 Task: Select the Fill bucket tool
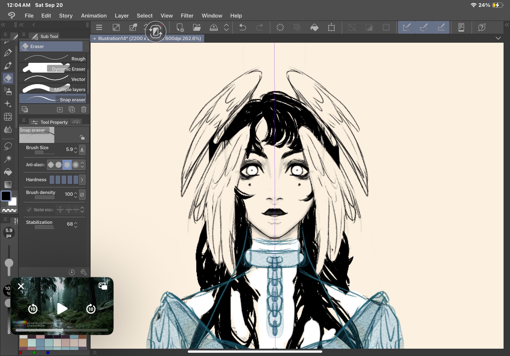click(x=8, y=172)
